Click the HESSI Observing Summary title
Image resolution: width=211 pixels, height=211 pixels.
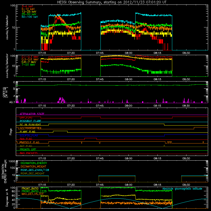[112, 2]
